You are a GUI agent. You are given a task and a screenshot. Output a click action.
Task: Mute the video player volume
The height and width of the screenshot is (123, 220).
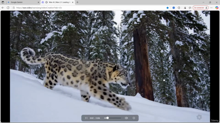126,118
